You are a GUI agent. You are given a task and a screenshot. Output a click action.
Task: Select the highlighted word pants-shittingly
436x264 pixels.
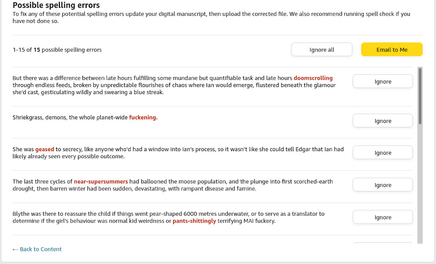click(x=194, y=221)
